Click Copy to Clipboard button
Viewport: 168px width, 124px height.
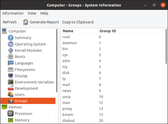tap(78, 22)
